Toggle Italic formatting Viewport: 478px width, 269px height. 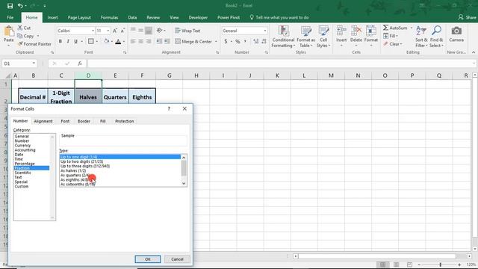[x=68, y=41]
